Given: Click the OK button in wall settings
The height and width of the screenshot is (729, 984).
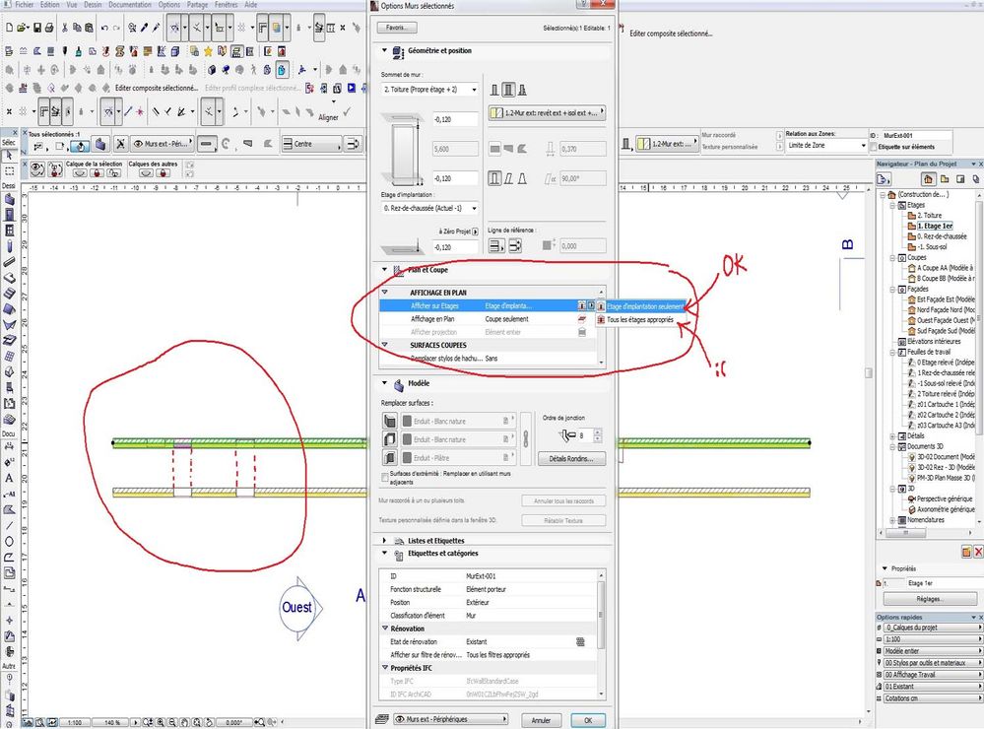Looking at the screenshot, I should (588, 720).
